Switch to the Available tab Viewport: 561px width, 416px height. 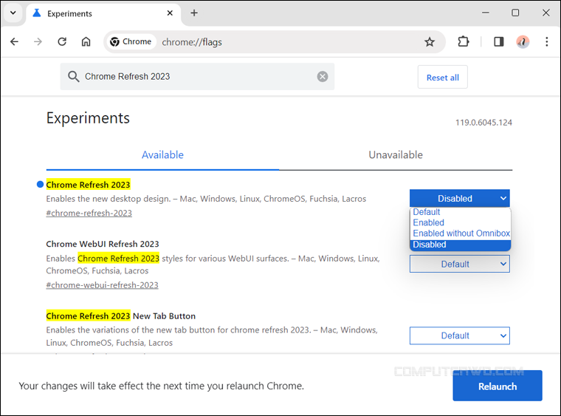(x=162, y=155)
